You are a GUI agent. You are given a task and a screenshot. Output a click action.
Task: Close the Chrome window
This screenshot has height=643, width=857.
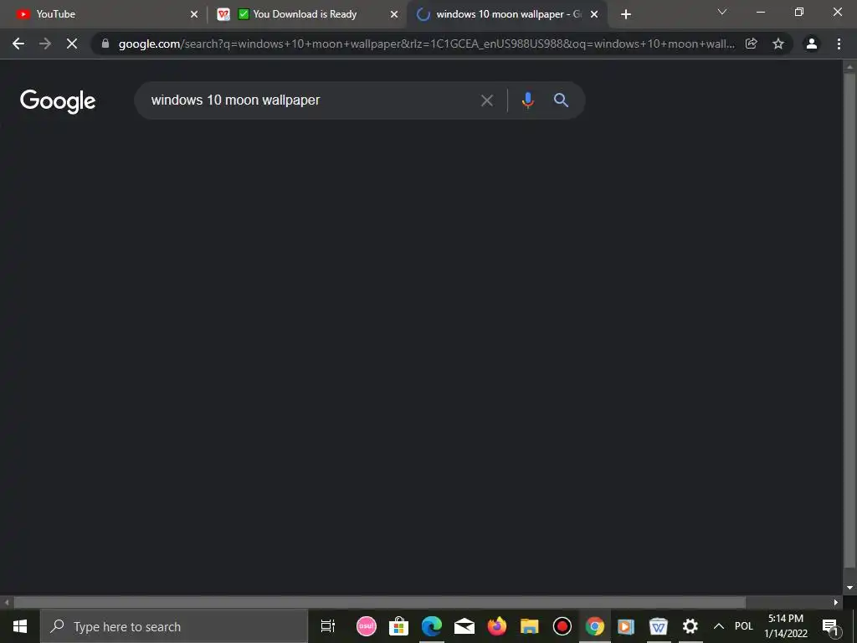[x=837, y=12]
